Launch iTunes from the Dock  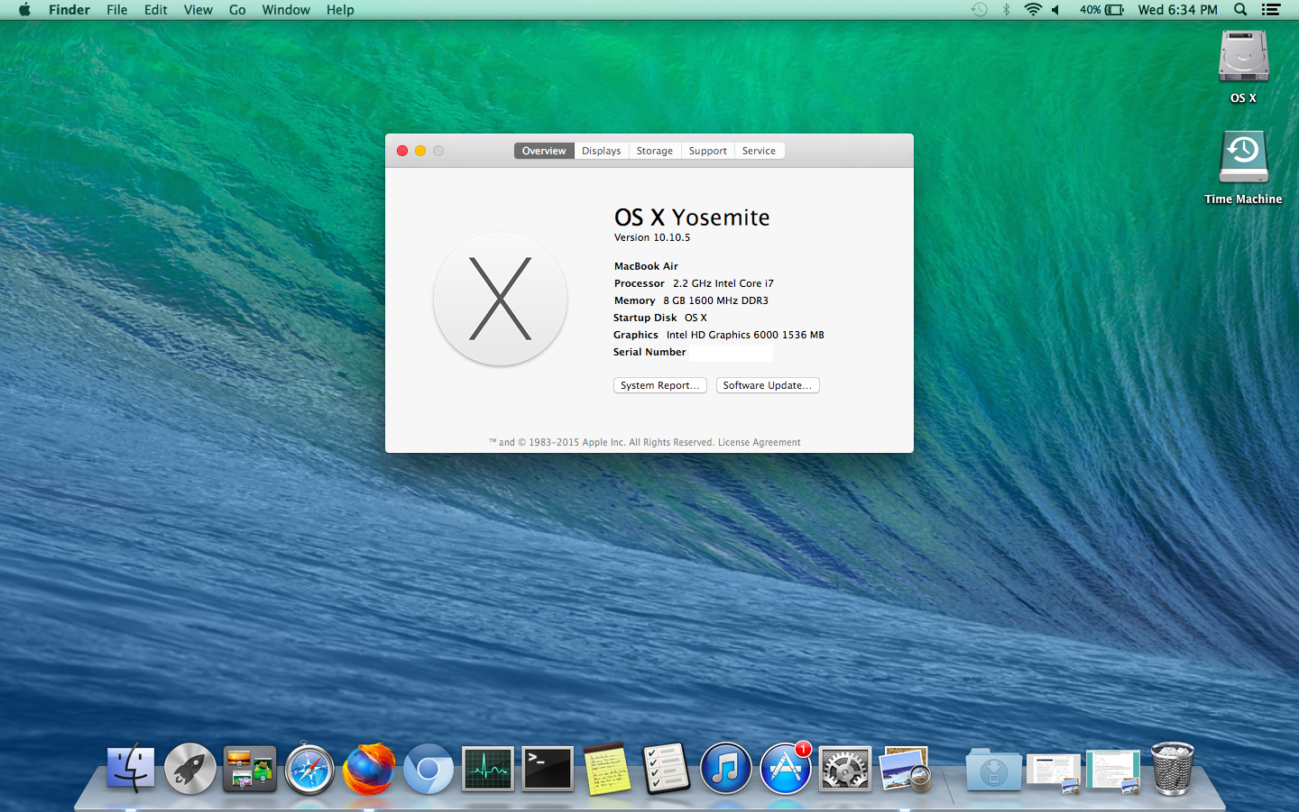click(x=726, y=769)
